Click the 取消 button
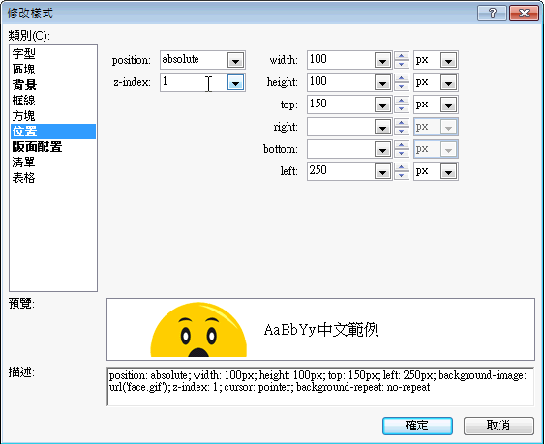 (499, 426)
